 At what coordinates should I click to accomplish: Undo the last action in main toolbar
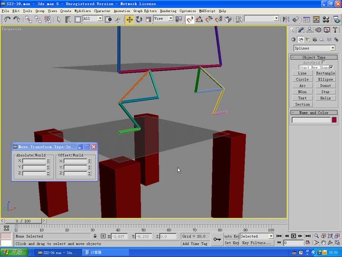(7, 19)
